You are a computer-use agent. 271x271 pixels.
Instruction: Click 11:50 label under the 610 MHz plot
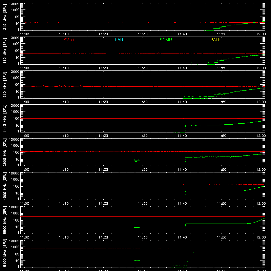coord(222,102)
